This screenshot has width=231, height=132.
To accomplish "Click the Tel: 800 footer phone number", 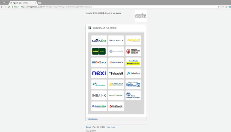I will tap(99, 127).
